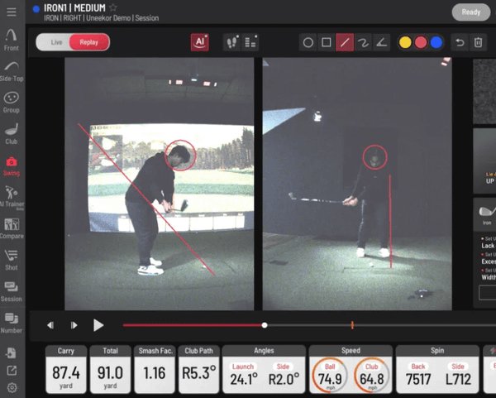
Task: Click the white video timeline scrubber handle
Action: coord(265,325)
